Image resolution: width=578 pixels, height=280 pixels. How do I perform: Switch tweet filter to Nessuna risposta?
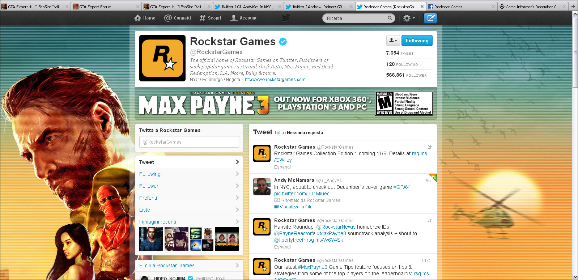click(x=305, y=133)
